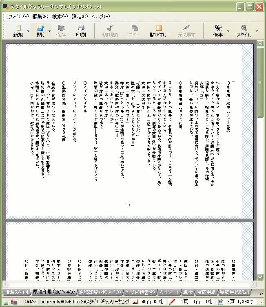Viewport: 266px width, 307px height.
Task: Open the ファイル(F) menu
Action: click(x=19, y=17)
